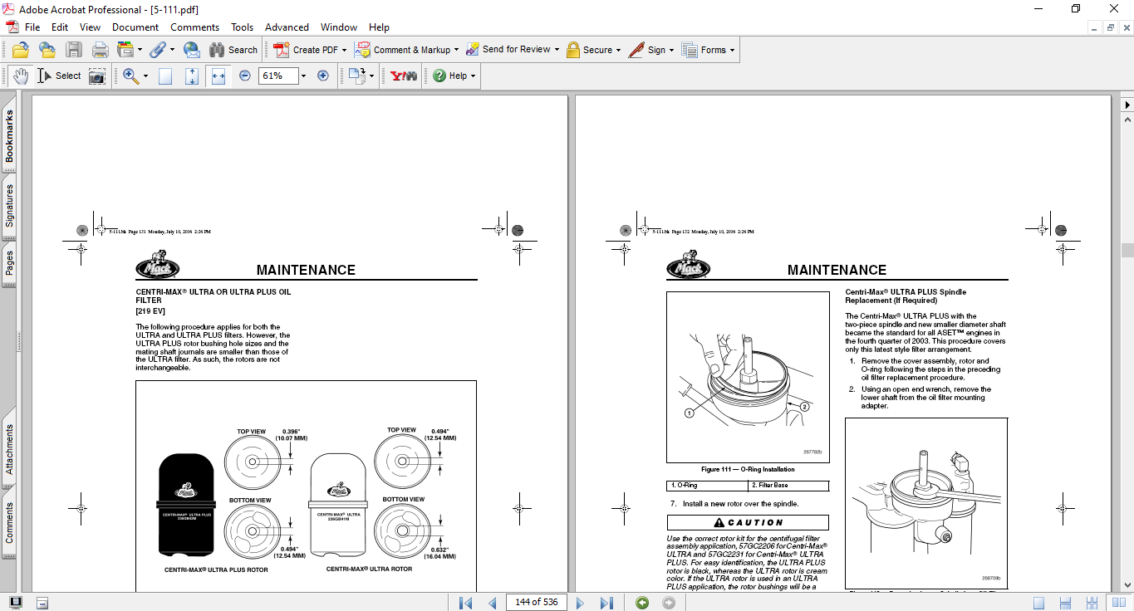Screen dimensions: 1134x611
Task: Print the document using printer icon
Action: point(100,50)
